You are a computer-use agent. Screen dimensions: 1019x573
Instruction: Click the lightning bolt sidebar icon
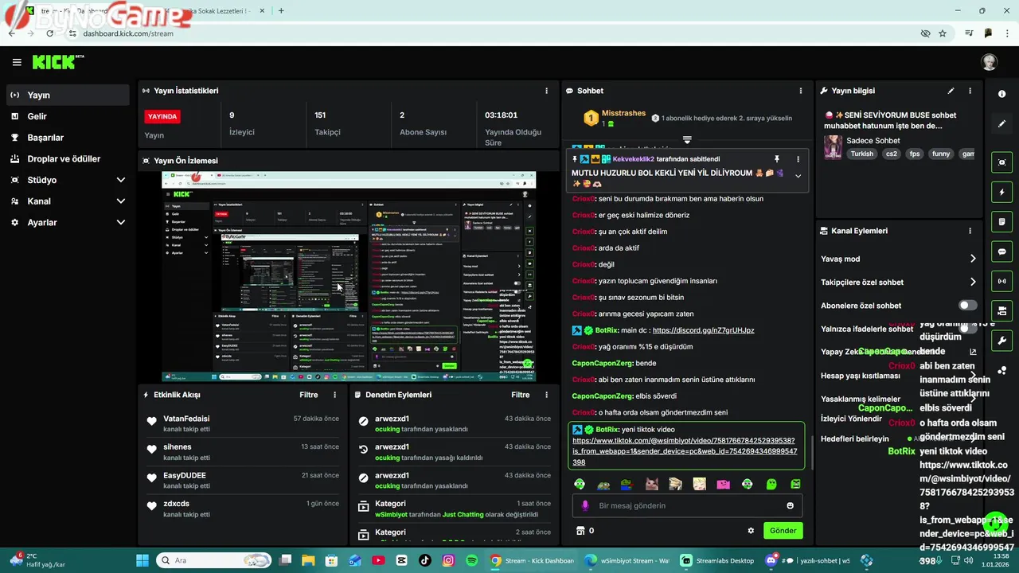[1001, 192]
